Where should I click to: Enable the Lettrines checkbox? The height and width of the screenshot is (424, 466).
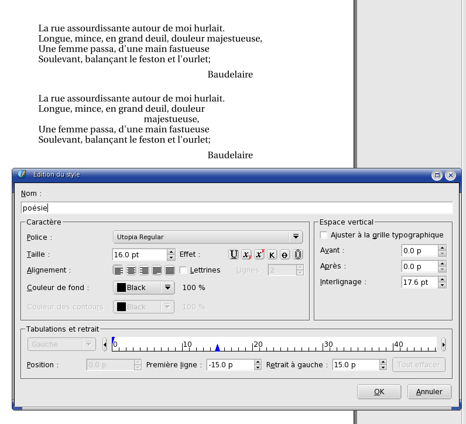coord(183,270)
